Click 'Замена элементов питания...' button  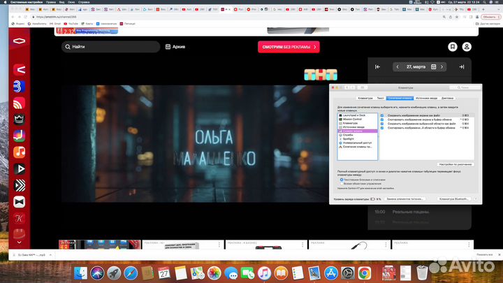[404, 199]
